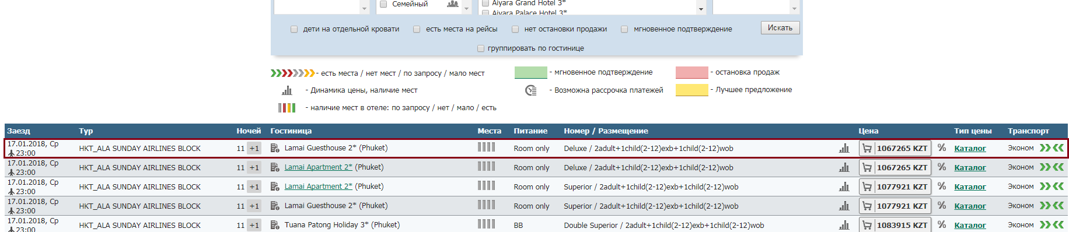1069x232 pixels.
Task: Expand hotel list dropdown arrow
Action: [x=701, y=9]
